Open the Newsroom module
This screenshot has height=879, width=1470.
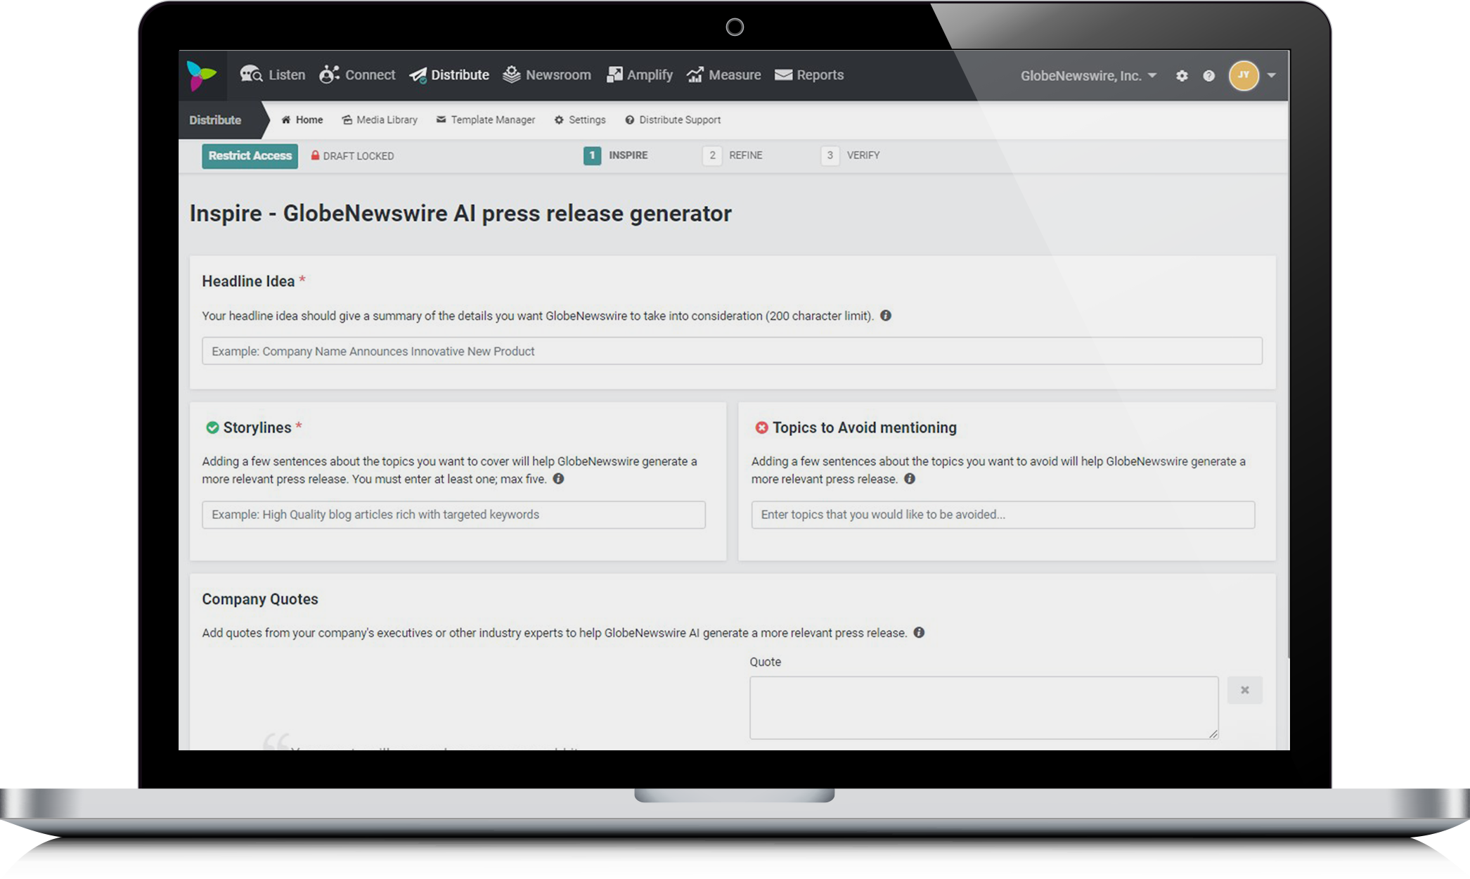pos(547,75)
